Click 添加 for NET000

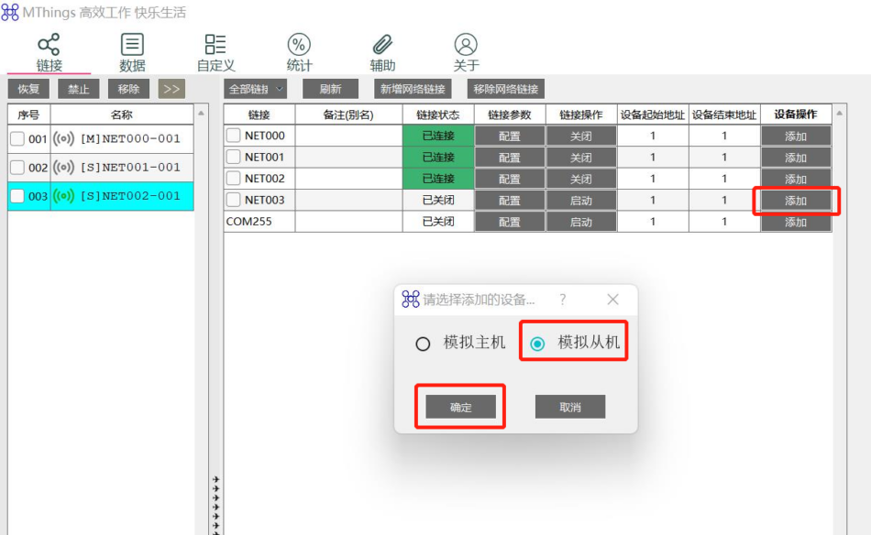point(796,136)
